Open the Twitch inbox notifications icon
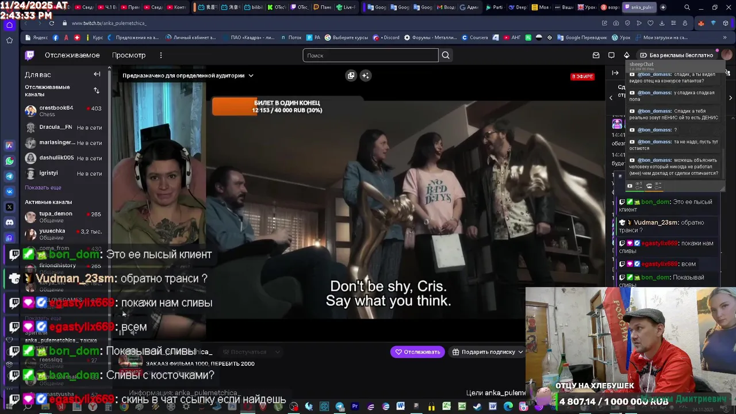This screenshot has height=414, width=736. (596, 55)
